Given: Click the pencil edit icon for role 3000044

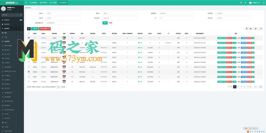Looking at the screenshot, I should [253, 62].
